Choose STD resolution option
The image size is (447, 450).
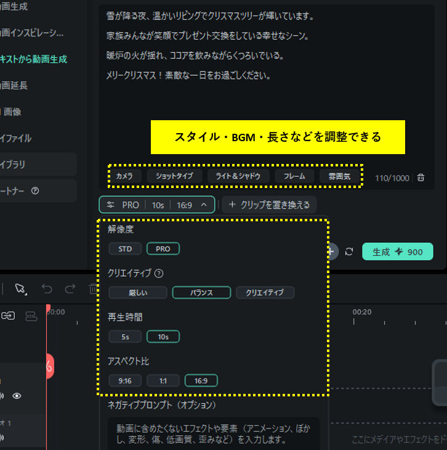[x=125, y=249]
